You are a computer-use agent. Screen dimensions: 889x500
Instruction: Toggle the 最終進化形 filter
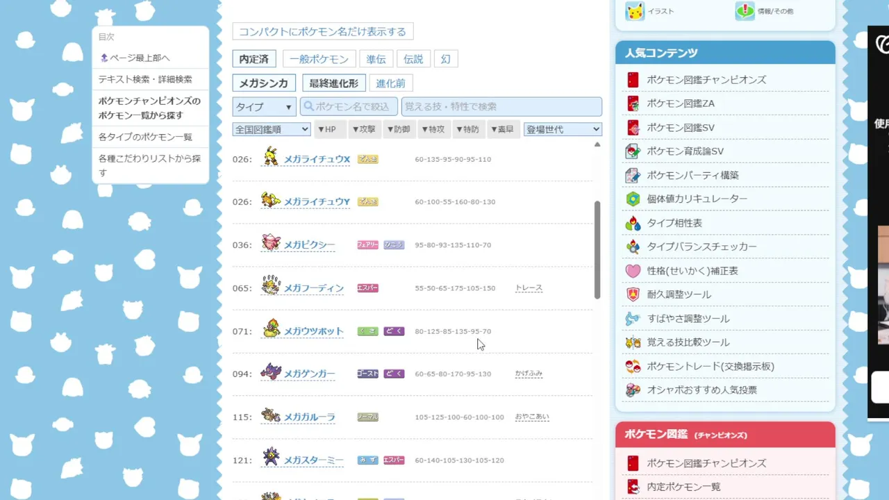point(334,83)
